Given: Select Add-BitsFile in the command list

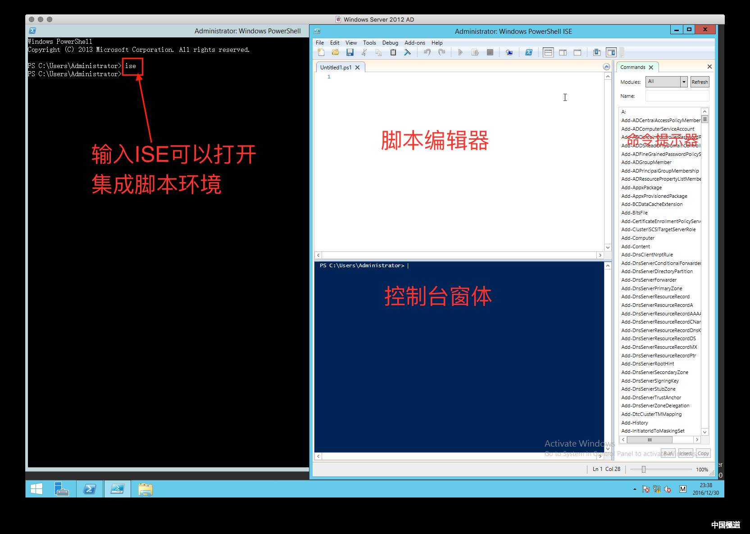Looking at the screenshot, I should 634,213.
